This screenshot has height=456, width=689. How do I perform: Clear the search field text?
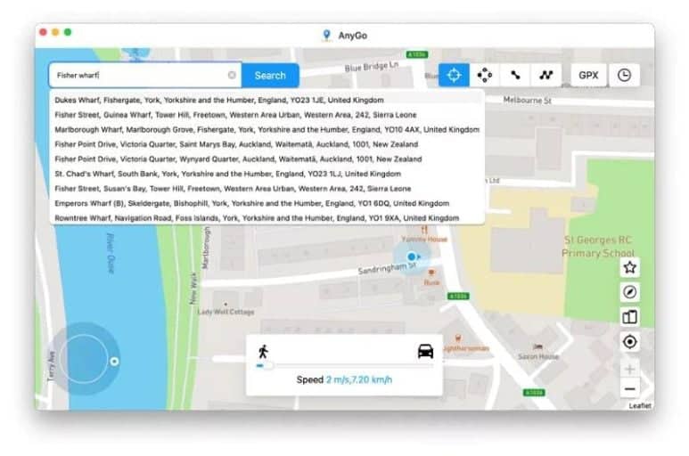(232, 75)
